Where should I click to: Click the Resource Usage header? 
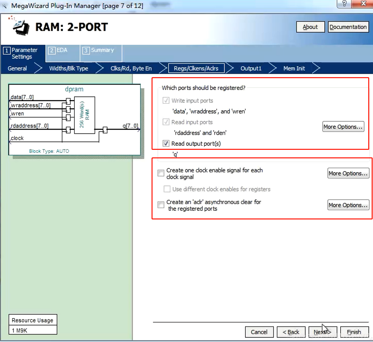pyautogui.click(x=32, y=320)
